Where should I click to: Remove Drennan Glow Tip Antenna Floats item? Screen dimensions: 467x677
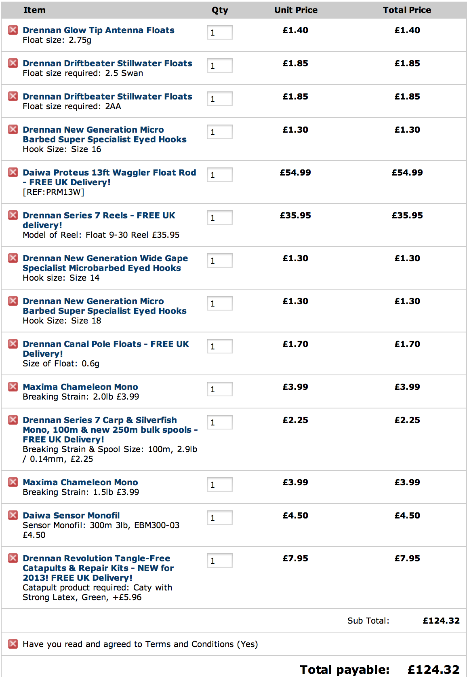pyautogui.click(x=13, y=30)
